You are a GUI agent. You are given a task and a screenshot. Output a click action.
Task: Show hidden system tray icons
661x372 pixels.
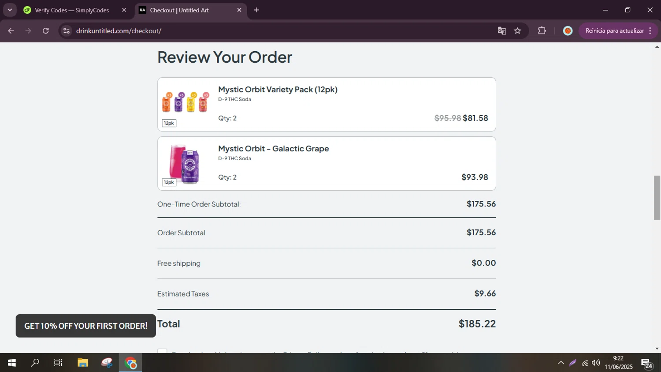point(561,363)
